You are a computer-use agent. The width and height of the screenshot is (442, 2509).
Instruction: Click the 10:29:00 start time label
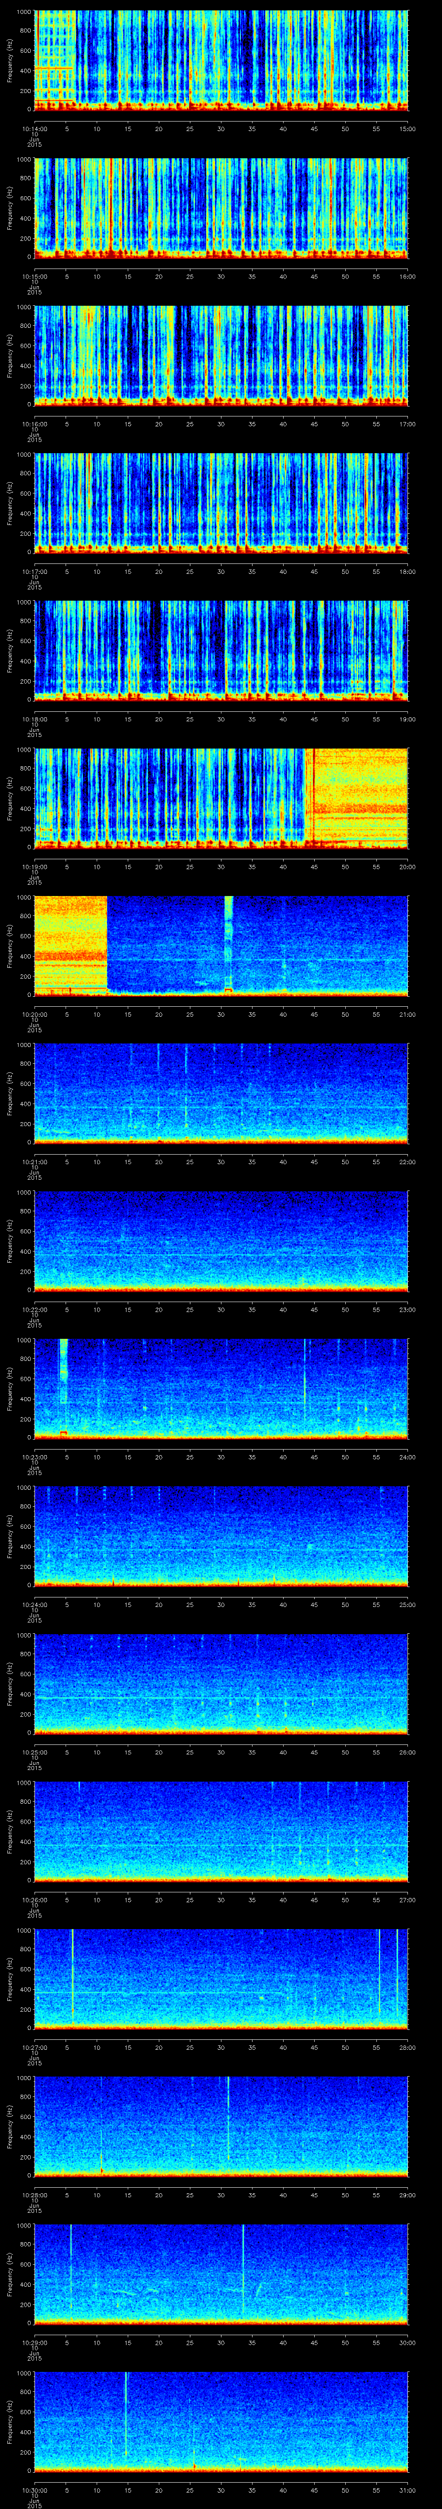(x=35, y=2343)
